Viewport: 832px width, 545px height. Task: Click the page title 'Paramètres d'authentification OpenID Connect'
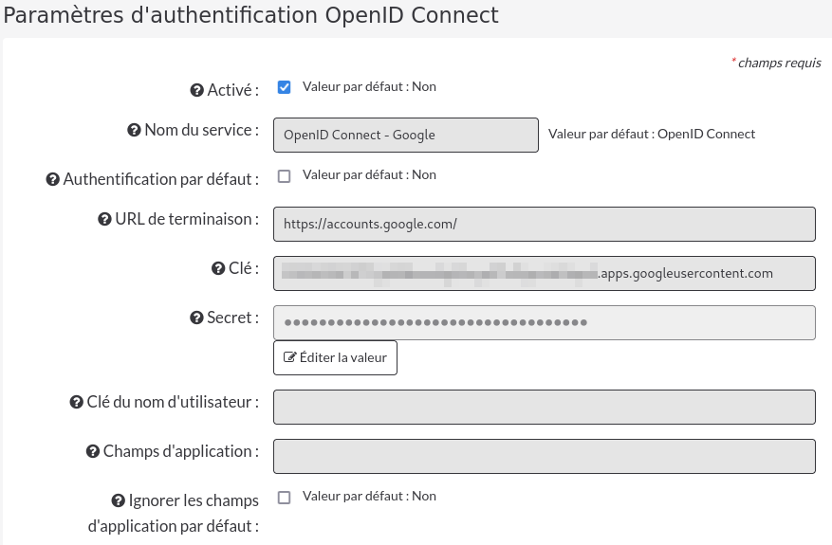tap(251, 15)
